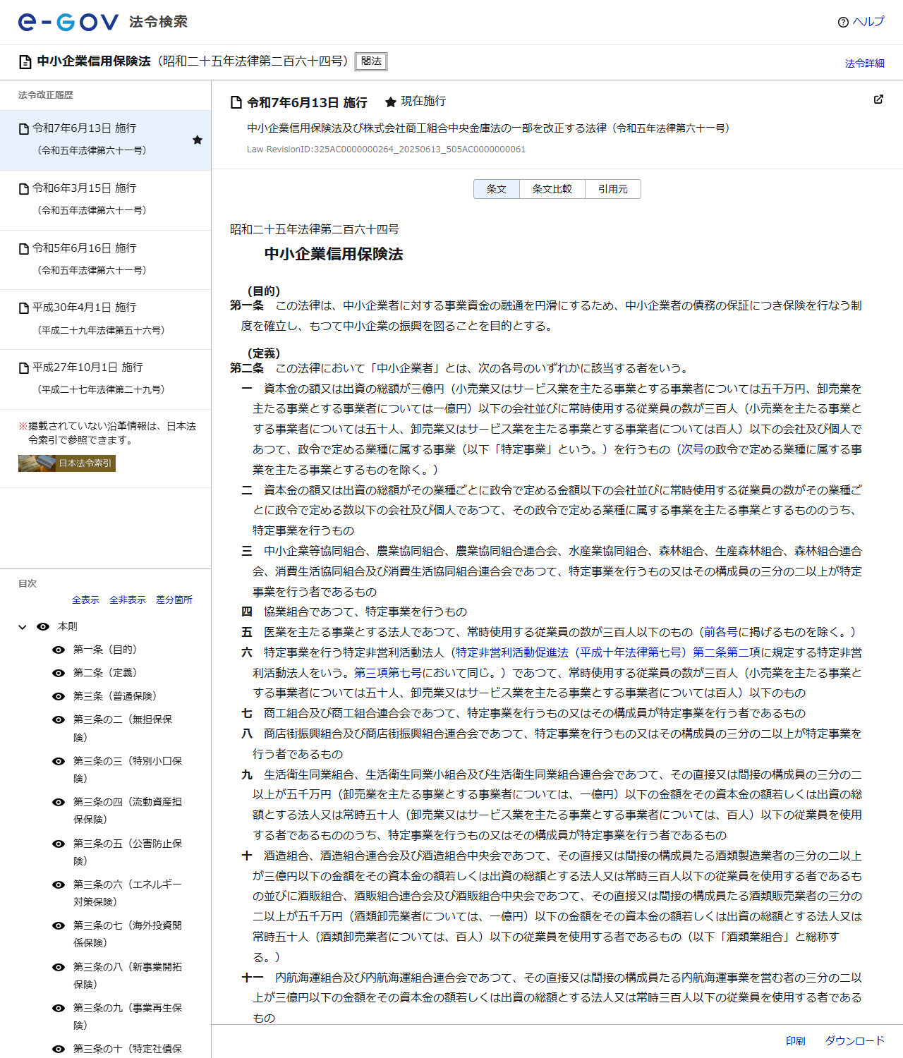
Task: Open the 法令詳細 link
Action: [865, 63]
